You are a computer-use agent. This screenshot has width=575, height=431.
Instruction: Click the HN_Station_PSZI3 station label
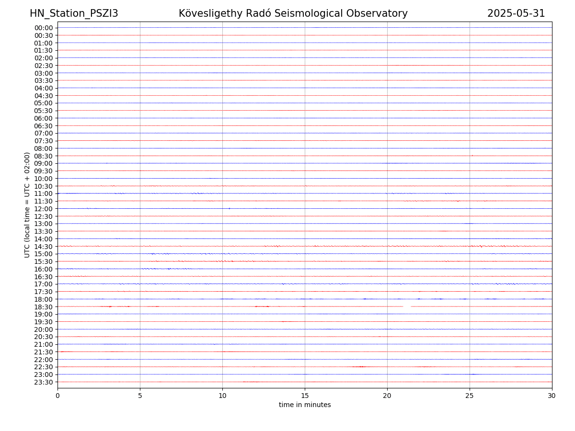(x=74, y=13)
